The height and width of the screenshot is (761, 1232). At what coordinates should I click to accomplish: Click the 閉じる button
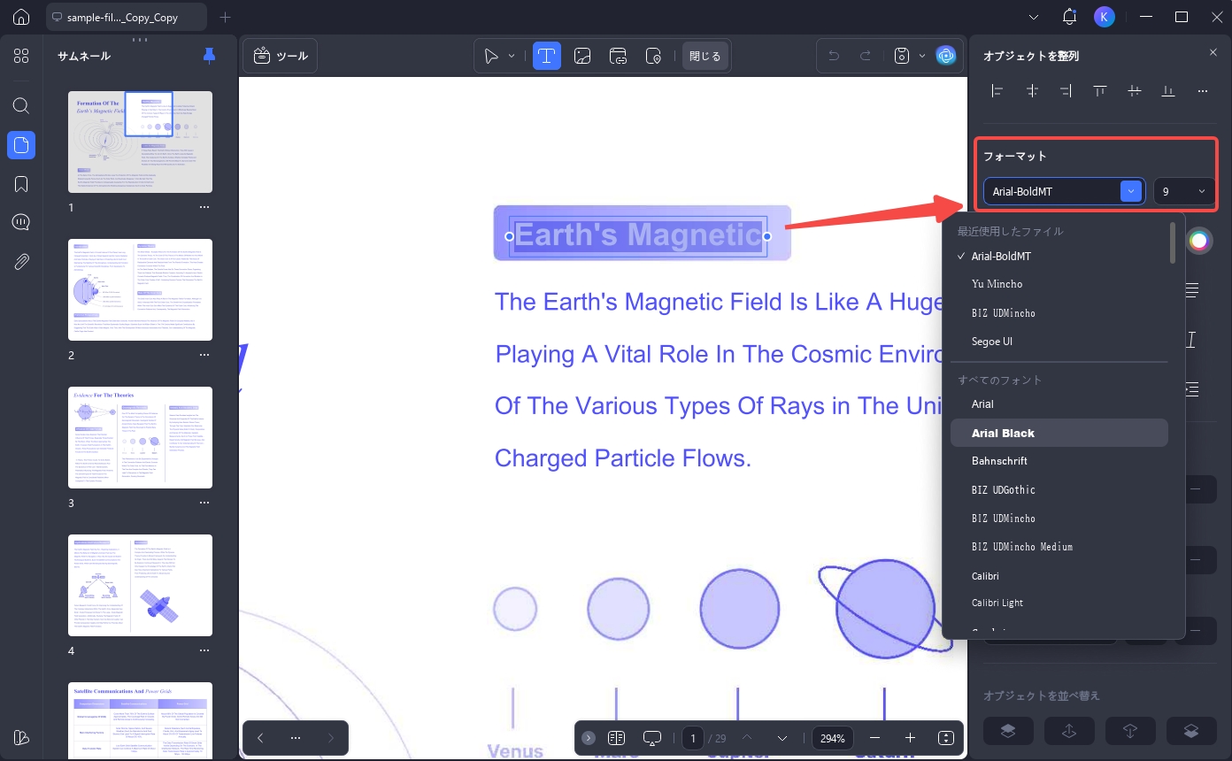(705, 56)
